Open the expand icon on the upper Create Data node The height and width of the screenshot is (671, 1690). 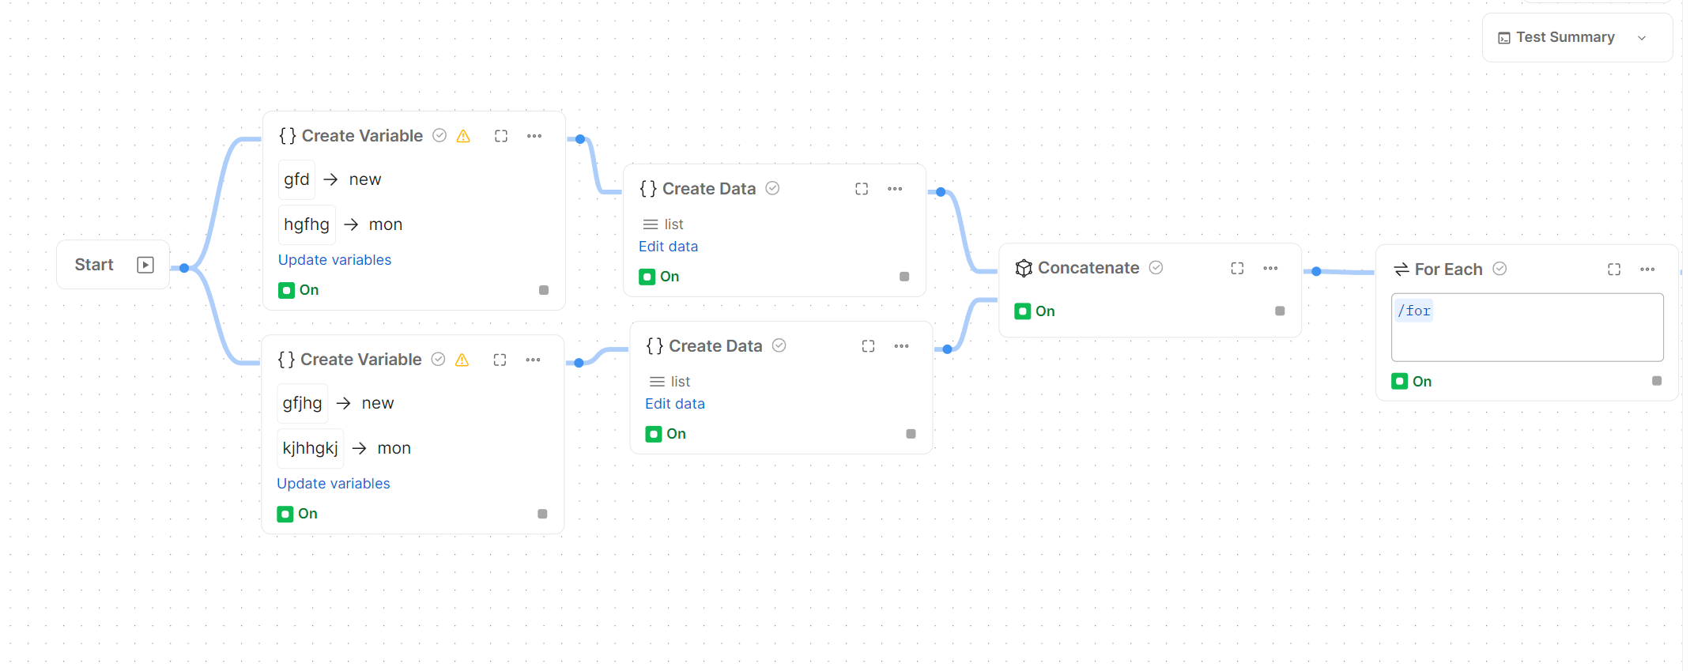tap(861, 189)
